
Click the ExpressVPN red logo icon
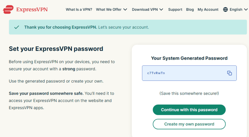click(x=8, y=9)
